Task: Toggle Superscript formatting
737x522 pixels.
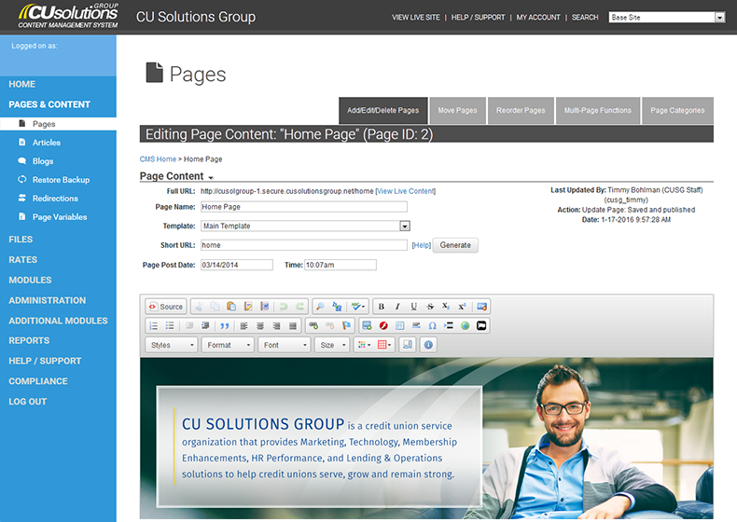Action: (462, 307)
